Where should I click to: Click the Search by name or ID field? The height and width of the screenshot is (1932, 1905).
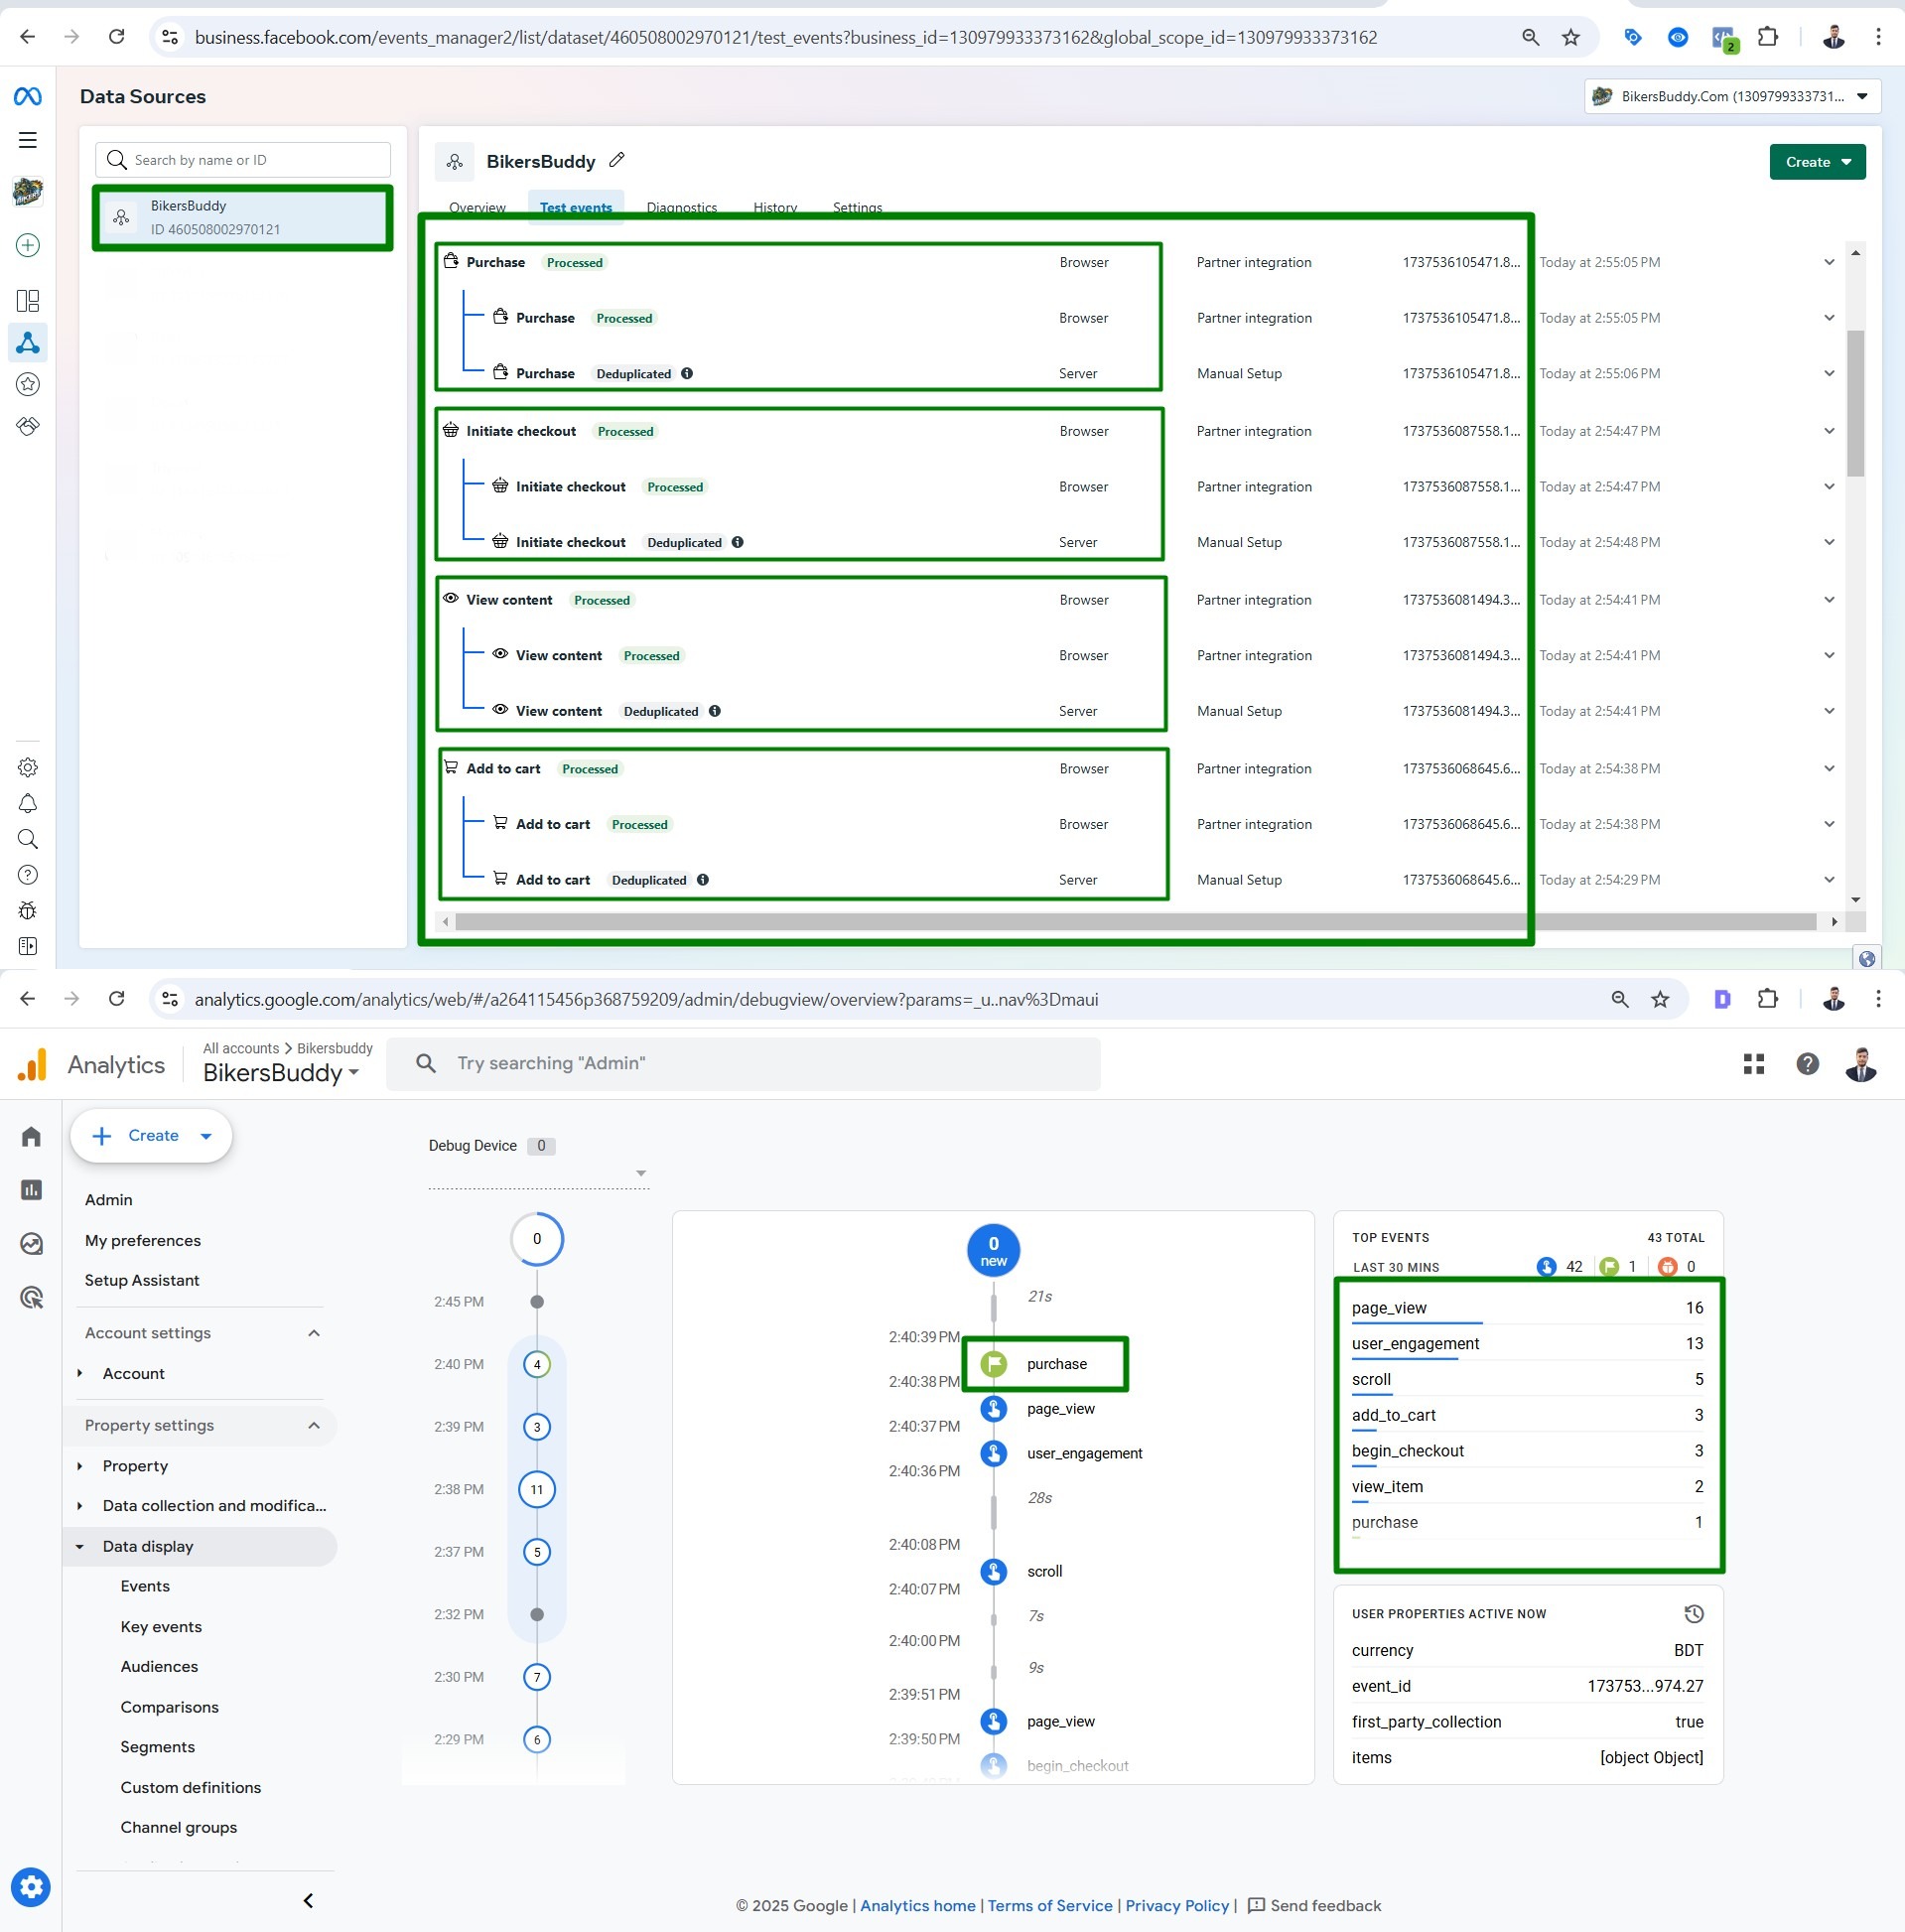(243, 160)
